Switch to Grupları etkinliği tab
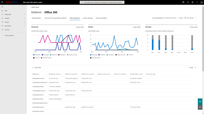Viewport: 204px width, 114px height. [x=87, y=18]
